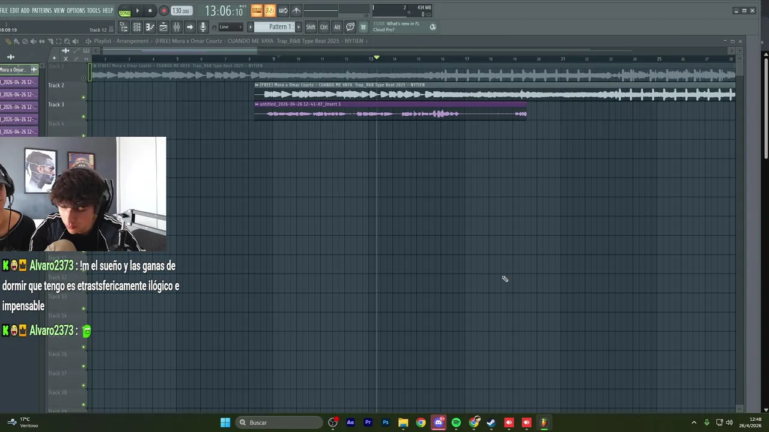This screenshot has height=432, width=769.
Task: Open the TOOLS menu
Action: [94, 10]
